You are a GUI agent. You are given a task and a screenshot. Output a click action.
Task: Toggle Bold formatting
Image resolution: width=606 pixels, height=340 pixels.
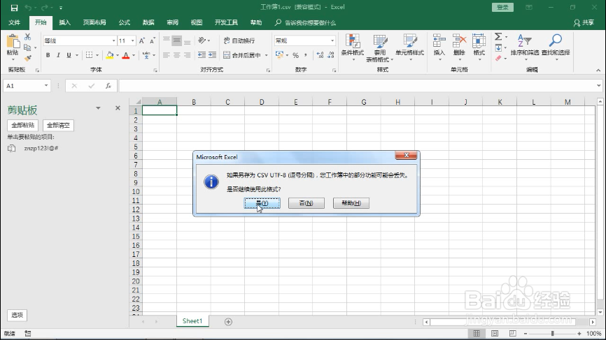(48, 55)
